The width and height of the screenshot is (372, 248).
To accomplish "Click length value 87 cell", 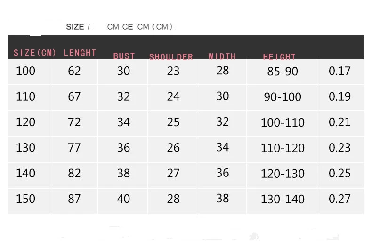I will tap(74, 200).
